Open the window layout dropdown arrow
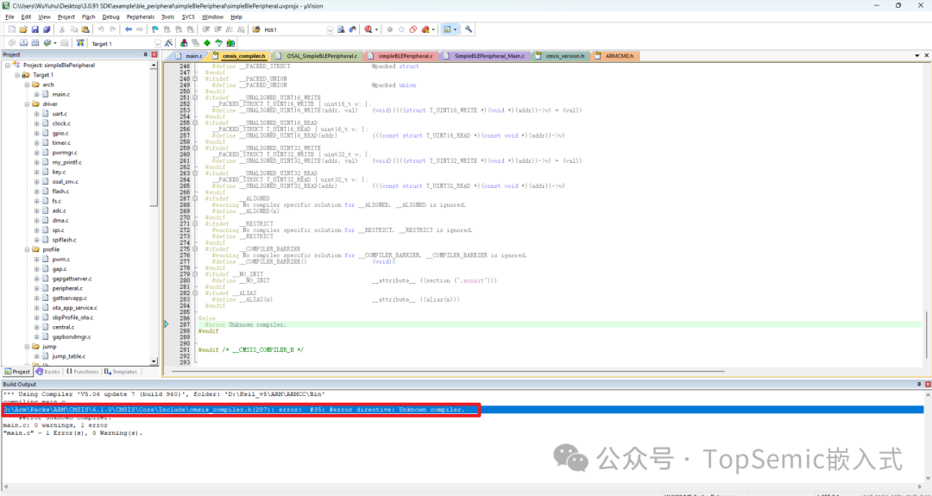 [456, 29]
